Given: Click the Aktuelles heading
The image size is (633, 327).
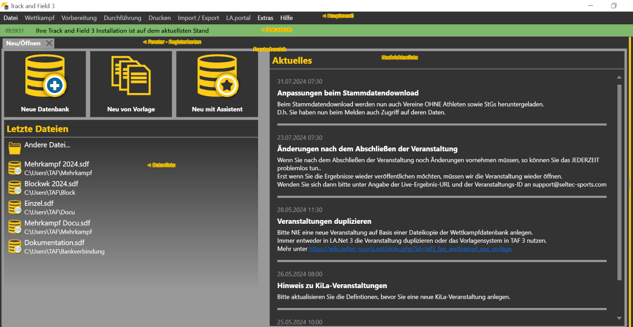Looking at the screenshot, I should click(x=292, y=61).
